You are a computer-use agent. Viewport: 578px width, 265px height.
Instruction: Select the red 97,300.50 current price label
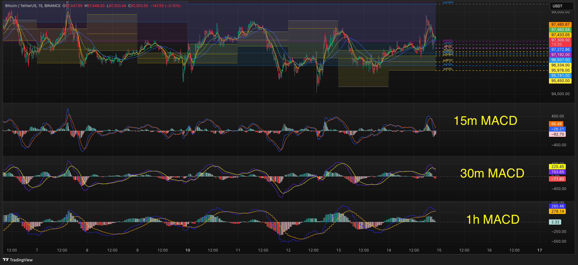click(560, 40)
